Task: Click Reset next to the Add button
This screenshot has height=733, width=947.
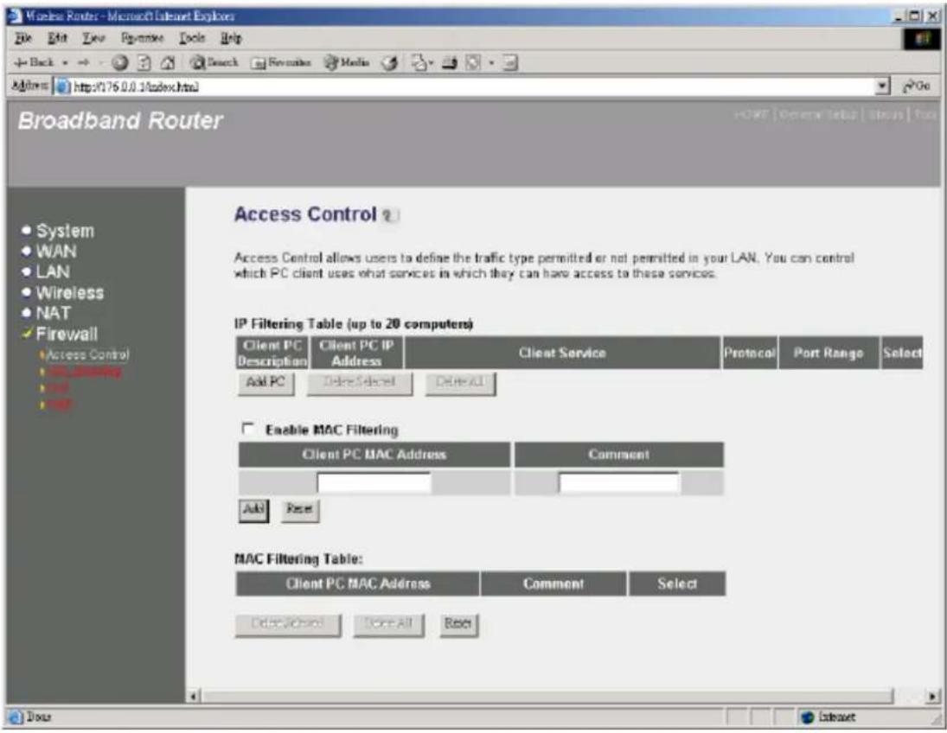Action: [300, 510]
